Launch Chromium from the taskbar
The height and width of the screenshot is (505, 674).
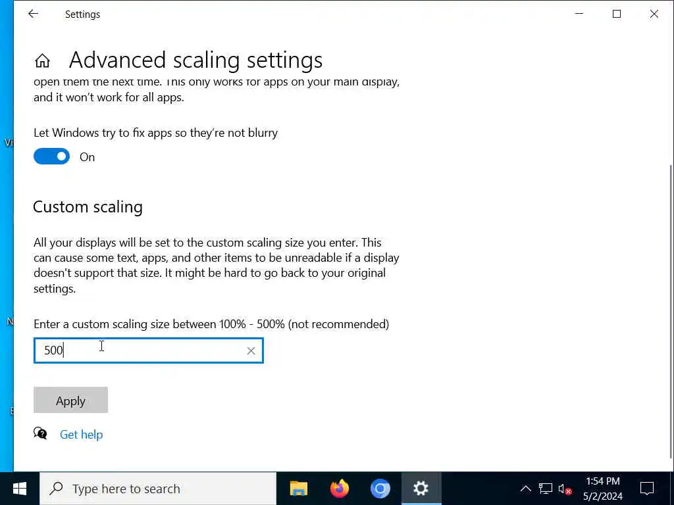pos(380,489)
